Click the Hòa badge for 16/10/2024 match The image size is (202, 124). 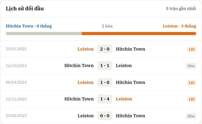click(191, 66)
